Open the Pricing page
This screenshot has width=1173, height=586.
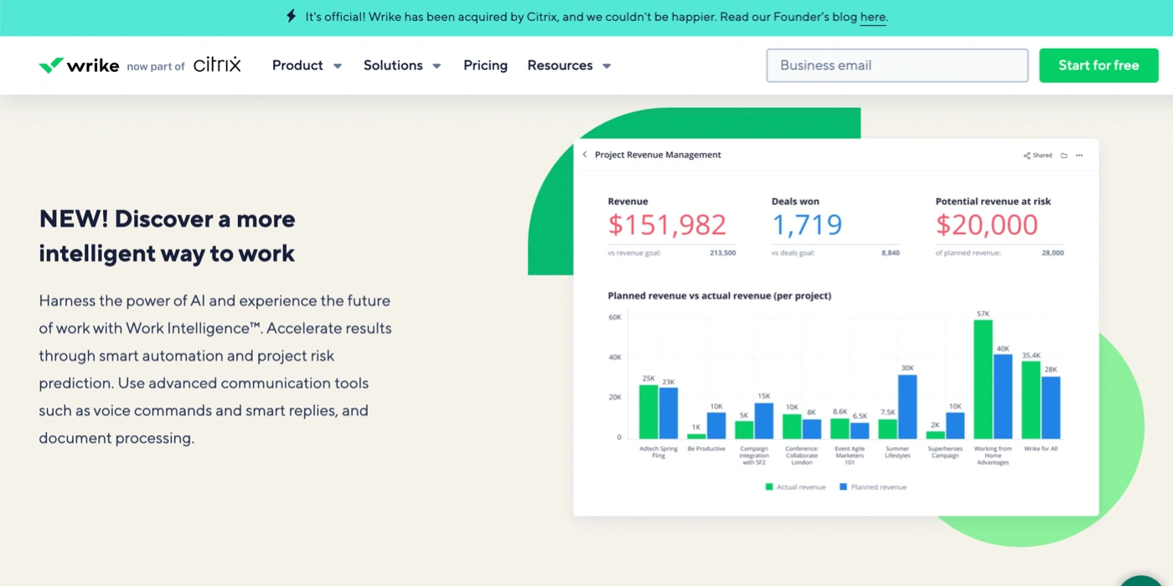(485, 65)
